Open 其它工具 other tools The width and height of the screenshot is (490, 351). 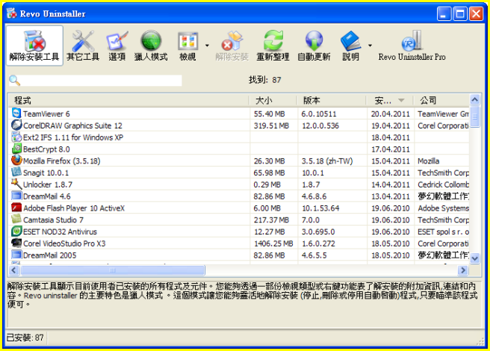(82, 46)
